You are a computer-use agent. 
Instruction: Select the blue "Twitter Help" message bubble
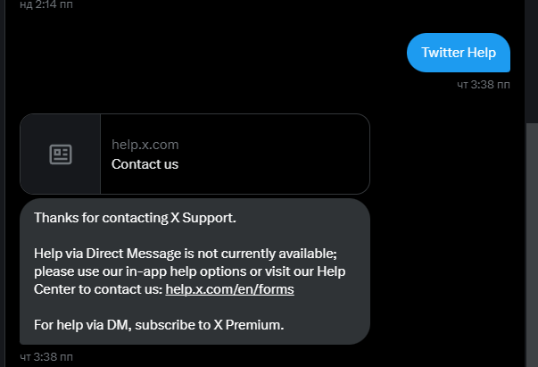pos(459,52)
